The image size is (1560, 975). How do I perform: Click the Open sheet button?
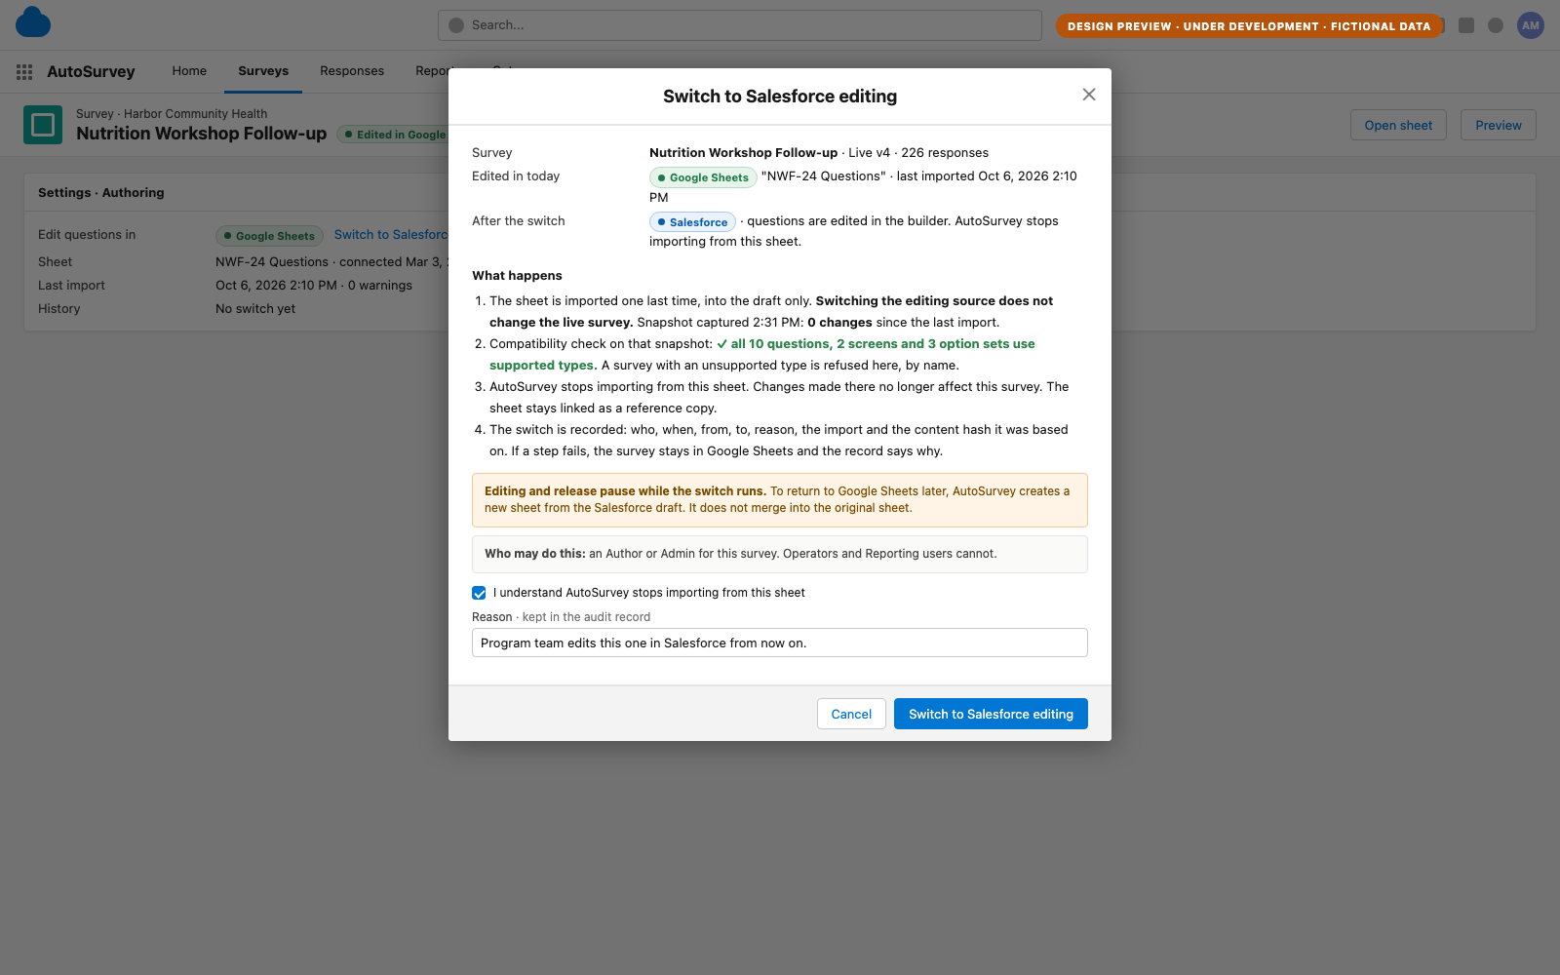point(1398,125)
